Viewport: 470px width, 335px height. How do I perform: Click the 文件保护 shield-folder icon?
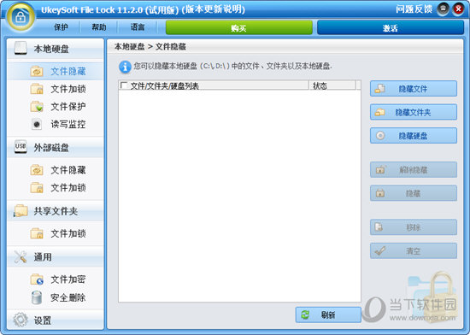coord(37,107)
